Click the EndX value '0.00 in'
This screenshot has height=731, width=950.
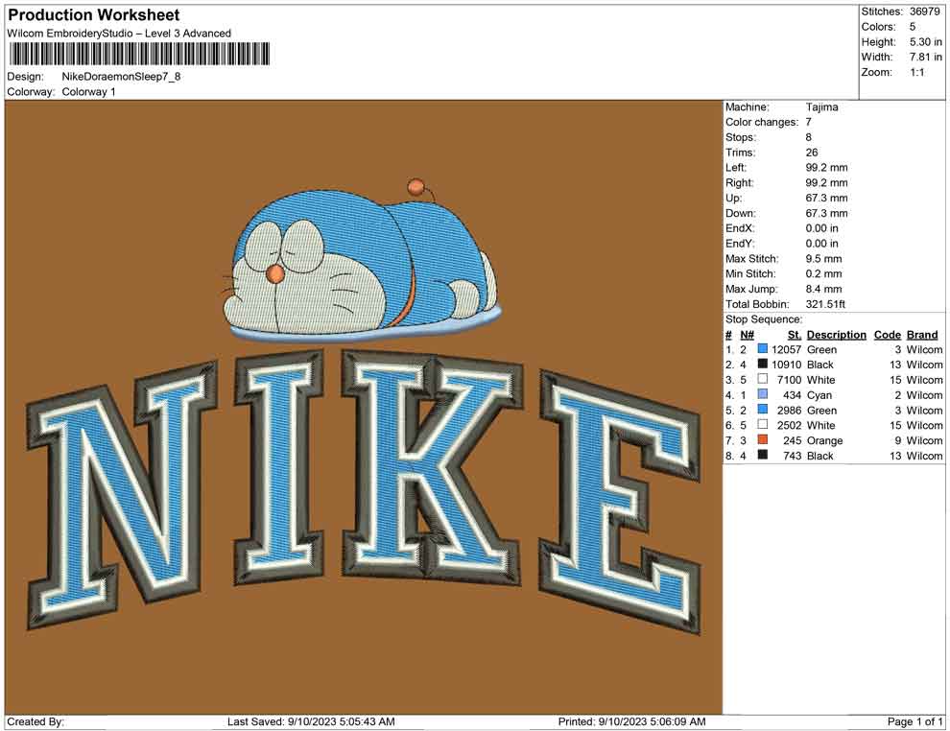tap(822, 228)
